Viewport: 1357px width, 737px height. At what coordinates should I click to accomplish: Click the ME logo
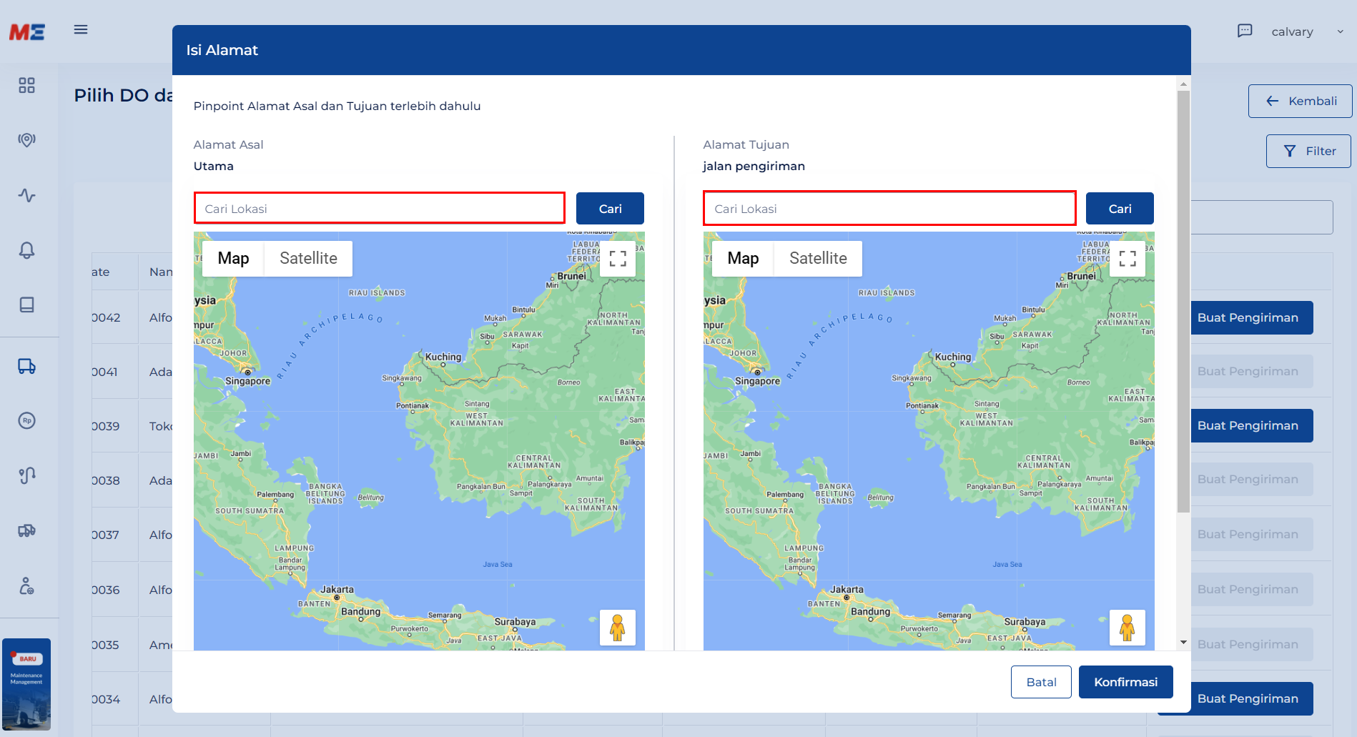tap(27, 32)
